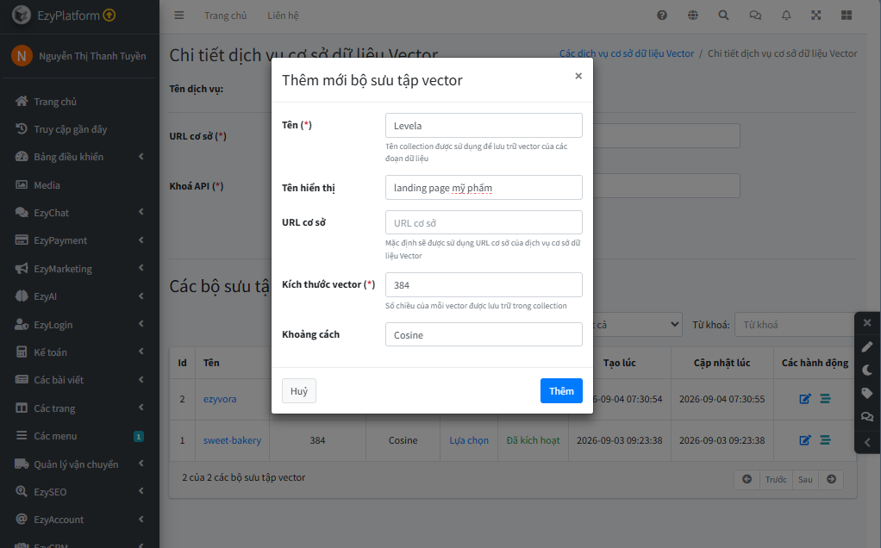Expand the EzyChat sidebar menu
Screen dimensions: 881x548
click(79, 212)
